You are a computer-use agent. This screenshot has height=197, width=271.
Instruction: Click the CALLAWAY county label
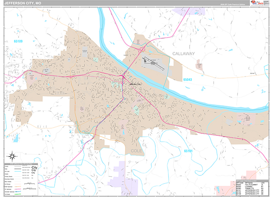click(183, 54)
